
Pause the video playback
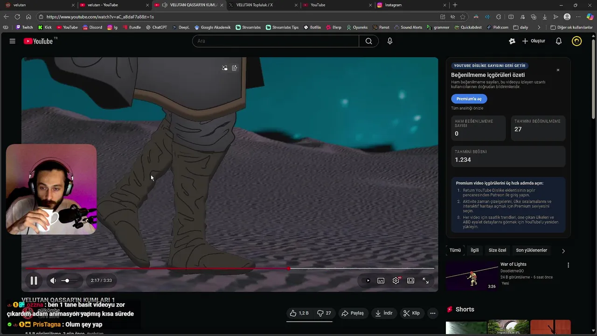tap(34, 280)
